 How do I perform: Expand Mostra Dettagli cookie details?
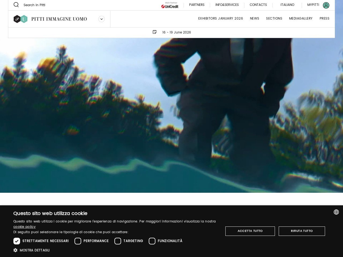click(35, 250)
